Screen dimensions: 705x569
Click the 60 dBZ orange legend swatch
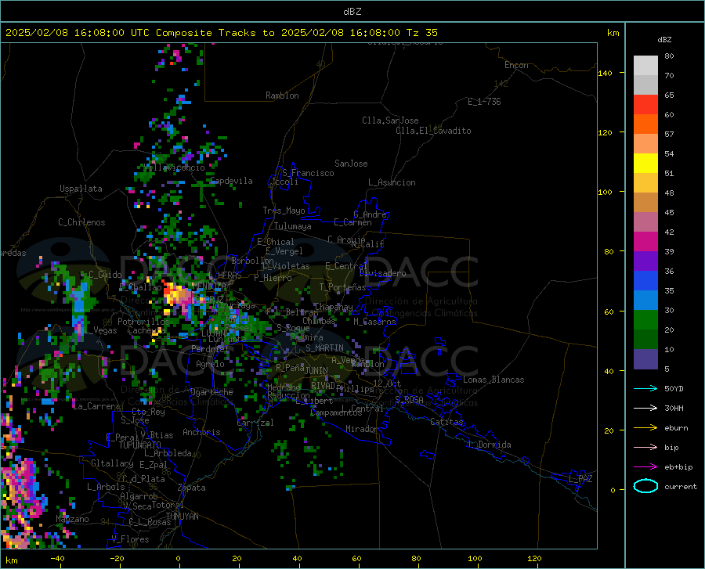(645, 124)
